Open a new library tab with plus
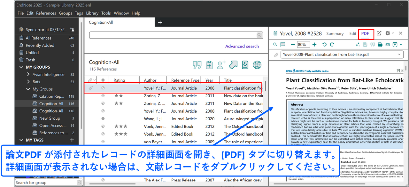Screen dimensions: 409x187 (x=160, y=22)
